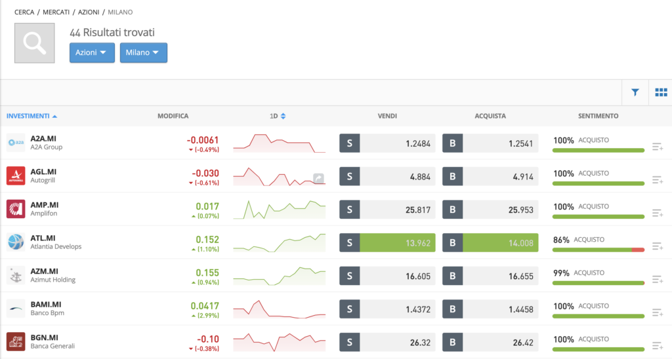
Task: Open the ATL.MI ticker name
Action: [43, 238]
